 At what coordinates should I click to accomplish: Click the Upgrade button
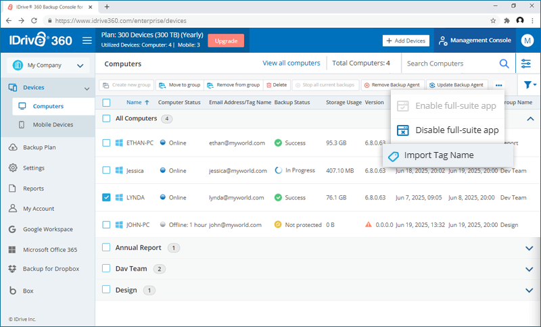226,41
